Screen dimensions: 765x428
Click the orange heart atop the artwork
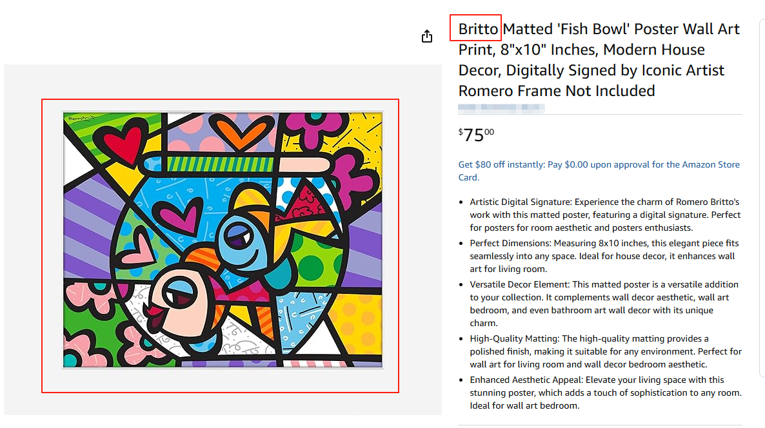pos(237,129)
